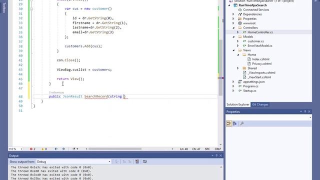Expand the Properties node in Solution Explorer

233,19
